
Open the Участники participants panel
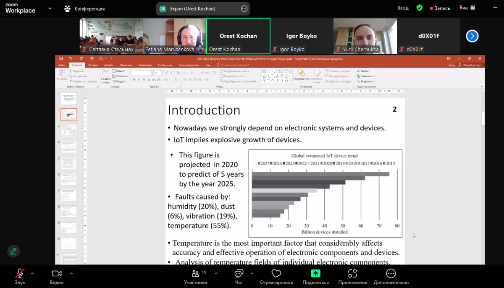click(x=195, y=274)
